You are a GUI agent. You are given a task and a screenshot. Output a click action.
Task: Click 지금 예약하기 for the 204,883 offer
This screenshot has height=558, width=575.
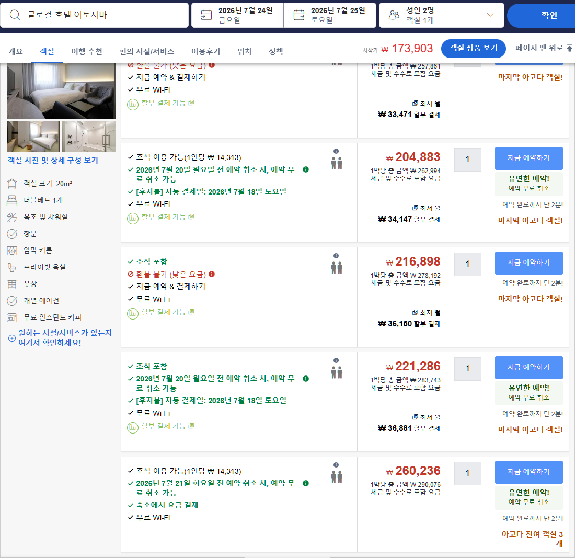[x=528, y=158]
